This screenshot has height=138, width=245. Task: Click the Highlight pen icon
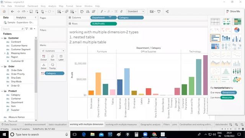point(102,11)
